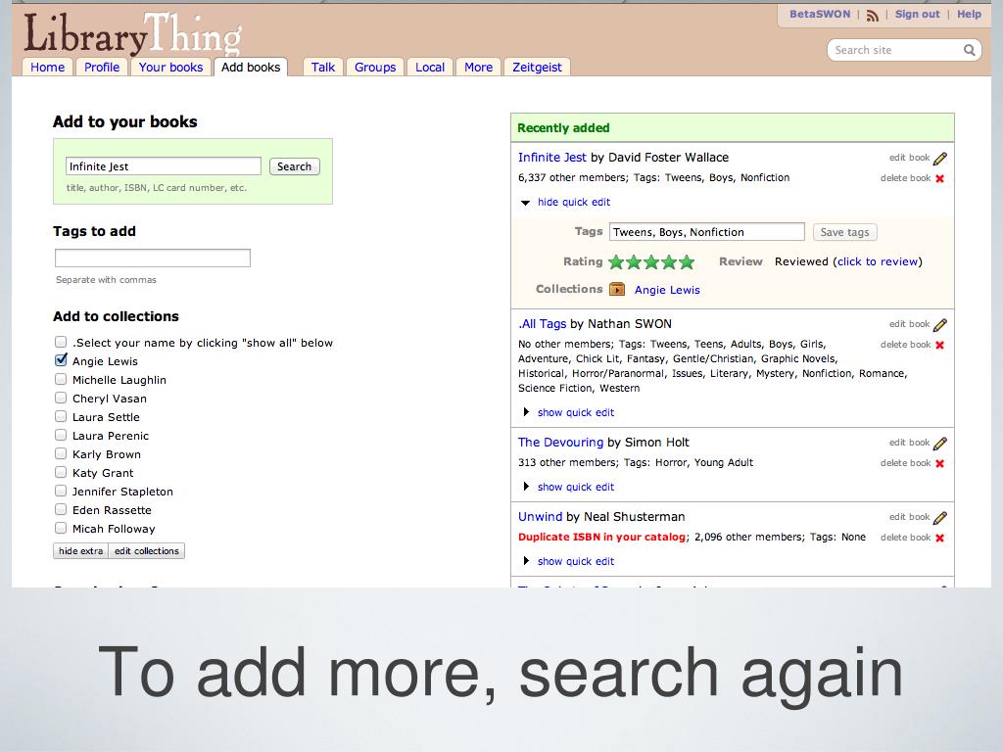Uncheck the Angie Lewis collection checkbox
The width and height of the screenshot is (1003, 752).
pyautogui.click(x=61, y=360)
